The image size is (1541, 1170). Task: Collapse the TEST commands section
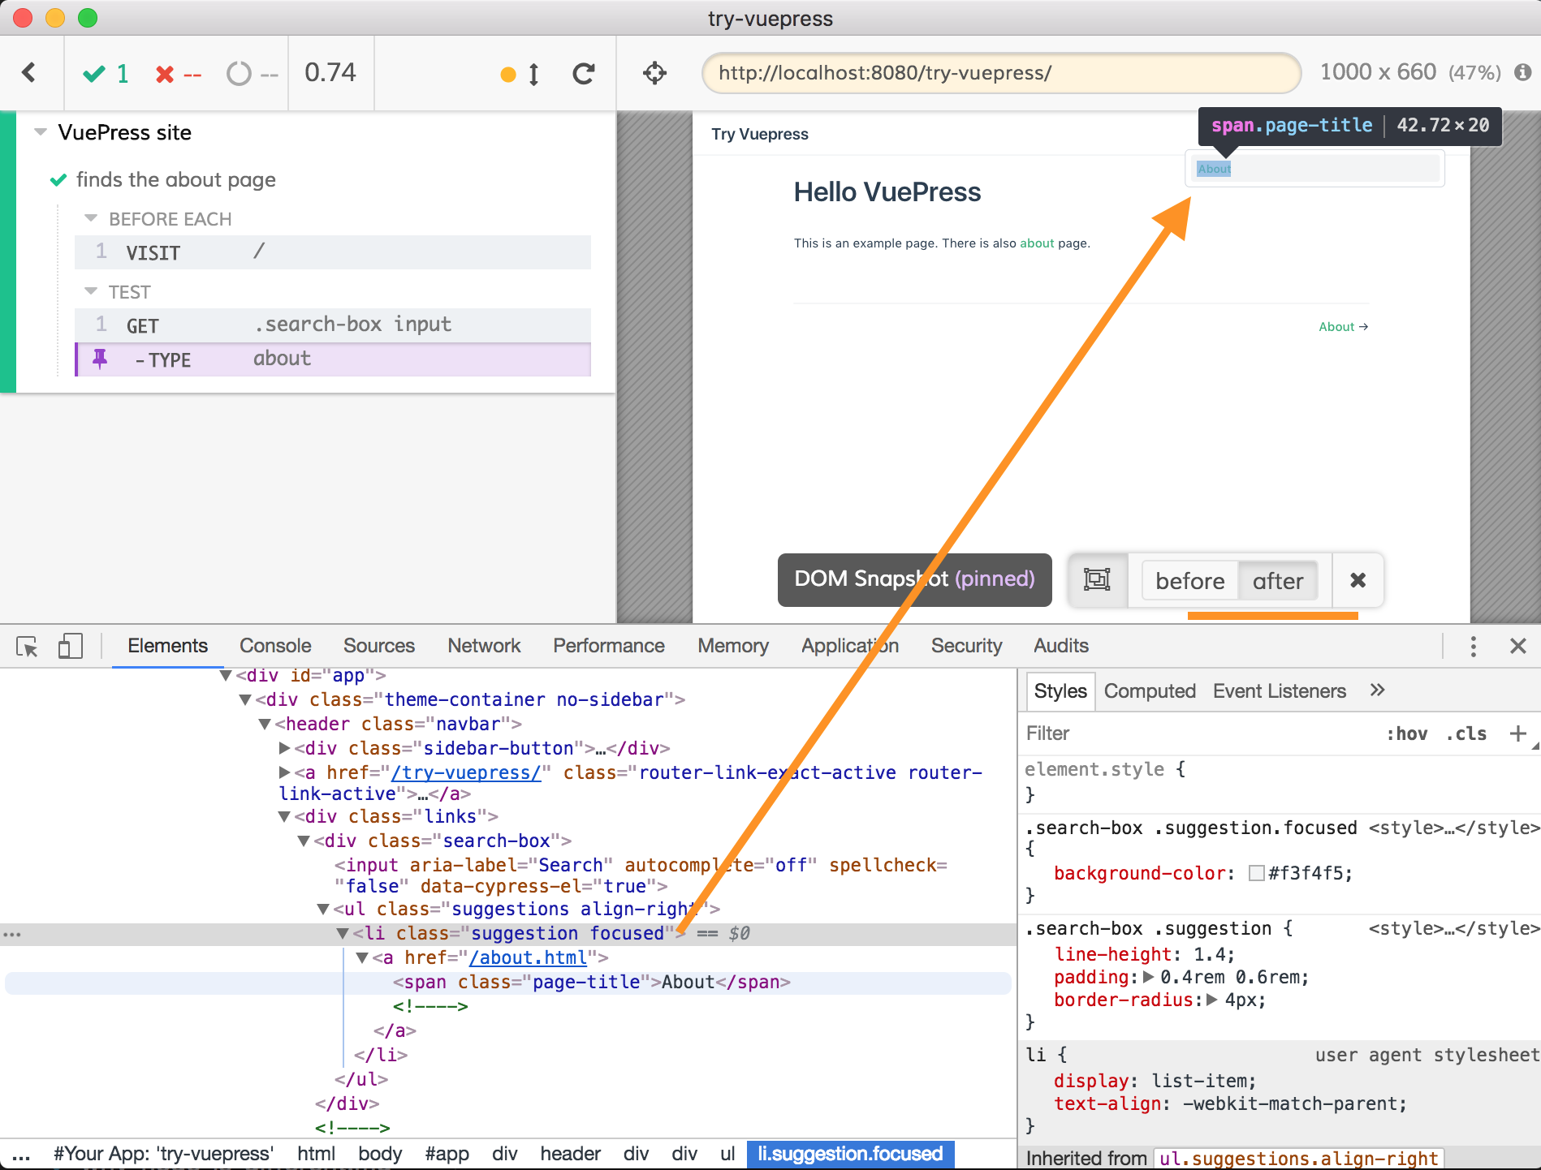click(x=91, y=290)
